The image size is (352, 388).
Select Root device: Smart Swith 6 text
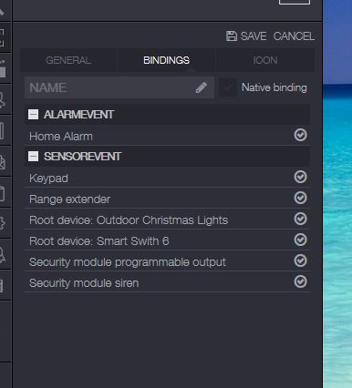point(99,241)
